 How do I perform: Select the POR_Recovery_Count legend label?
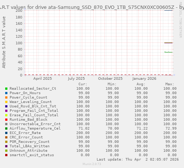click(x=30, y=142)
